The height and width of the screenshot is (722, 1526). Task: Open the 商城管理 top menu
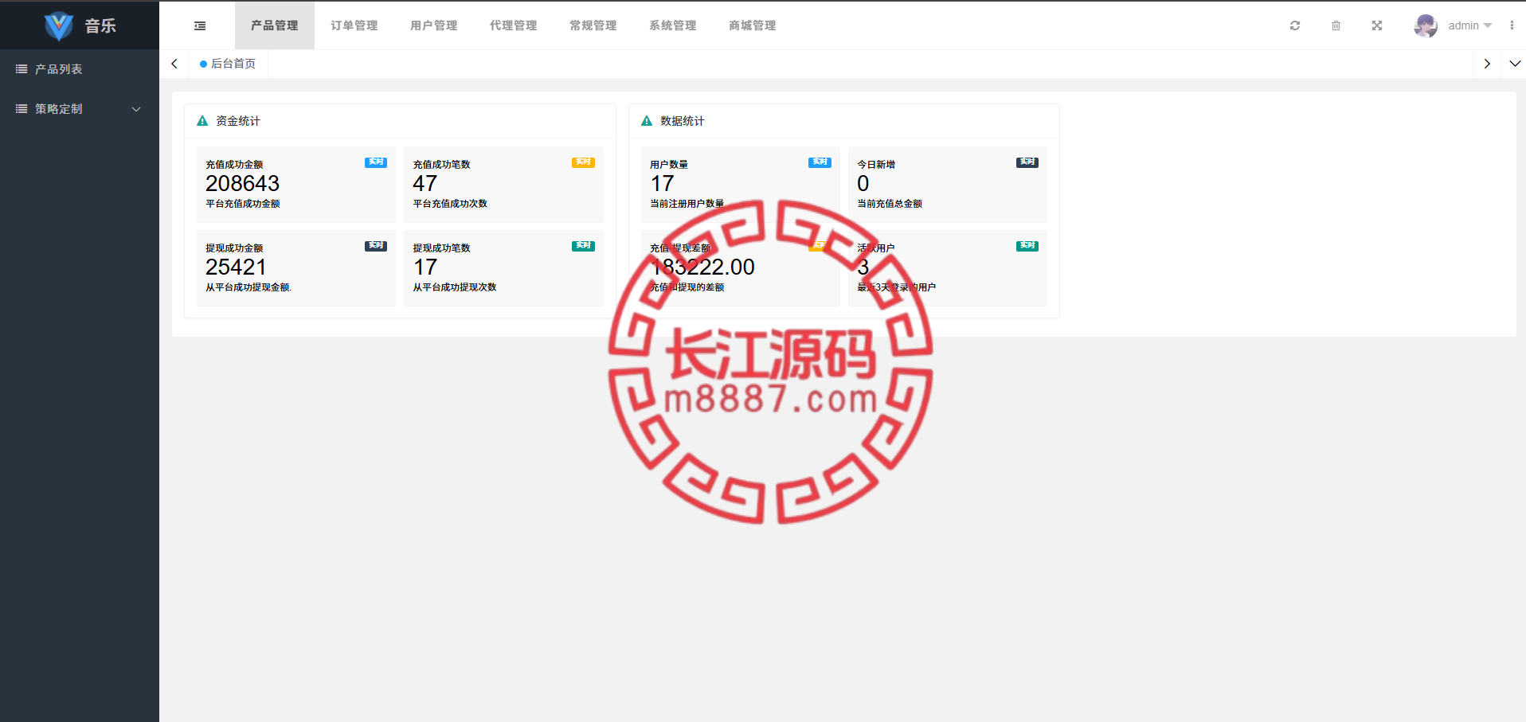coord(753,25)
